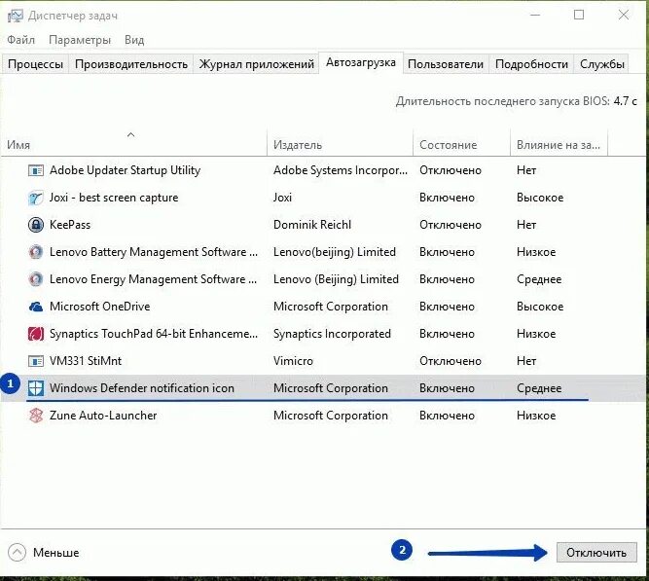Select Lenovo Battery Management Software entry name
The width and height of the screenshot is (649, 581).
154,252
